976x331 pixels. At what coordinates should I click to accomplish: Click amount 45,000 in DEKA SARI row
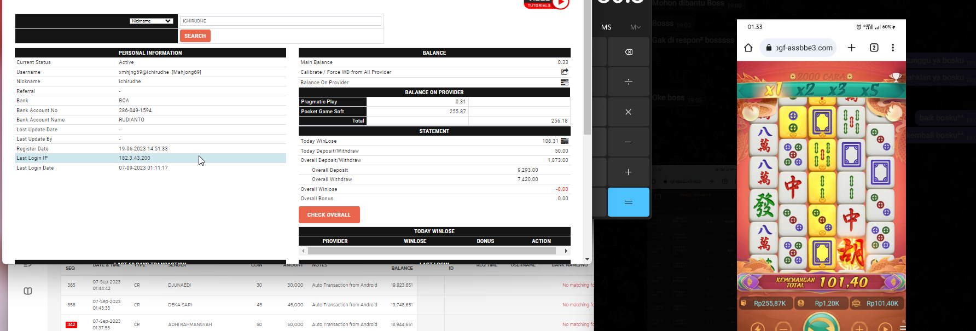point(295,305)
